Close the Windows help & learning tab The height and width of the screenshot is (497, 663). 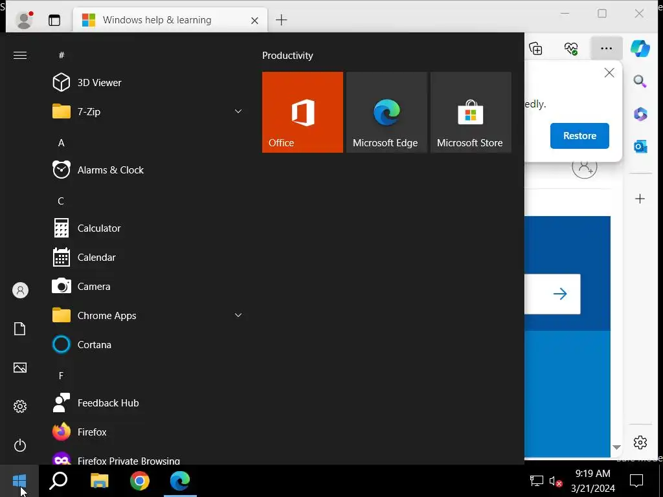[254, 20]
